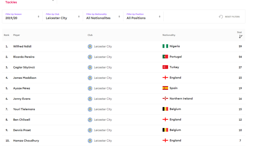Click Nigeria nationality text
Image resolution: width=258 pixels, height=146 pixels.
tap(175, 46)
